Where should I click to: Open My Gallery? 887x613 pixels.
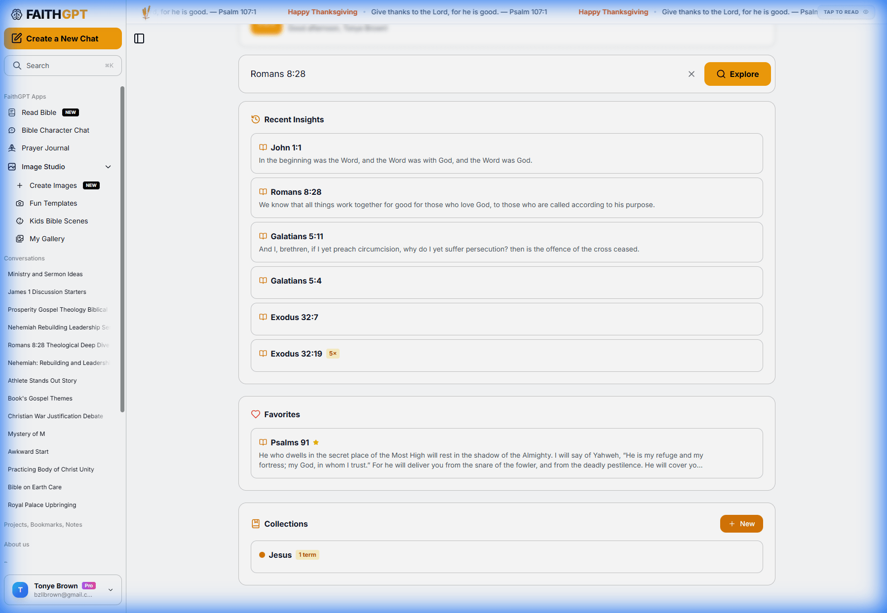pos(46,239)
